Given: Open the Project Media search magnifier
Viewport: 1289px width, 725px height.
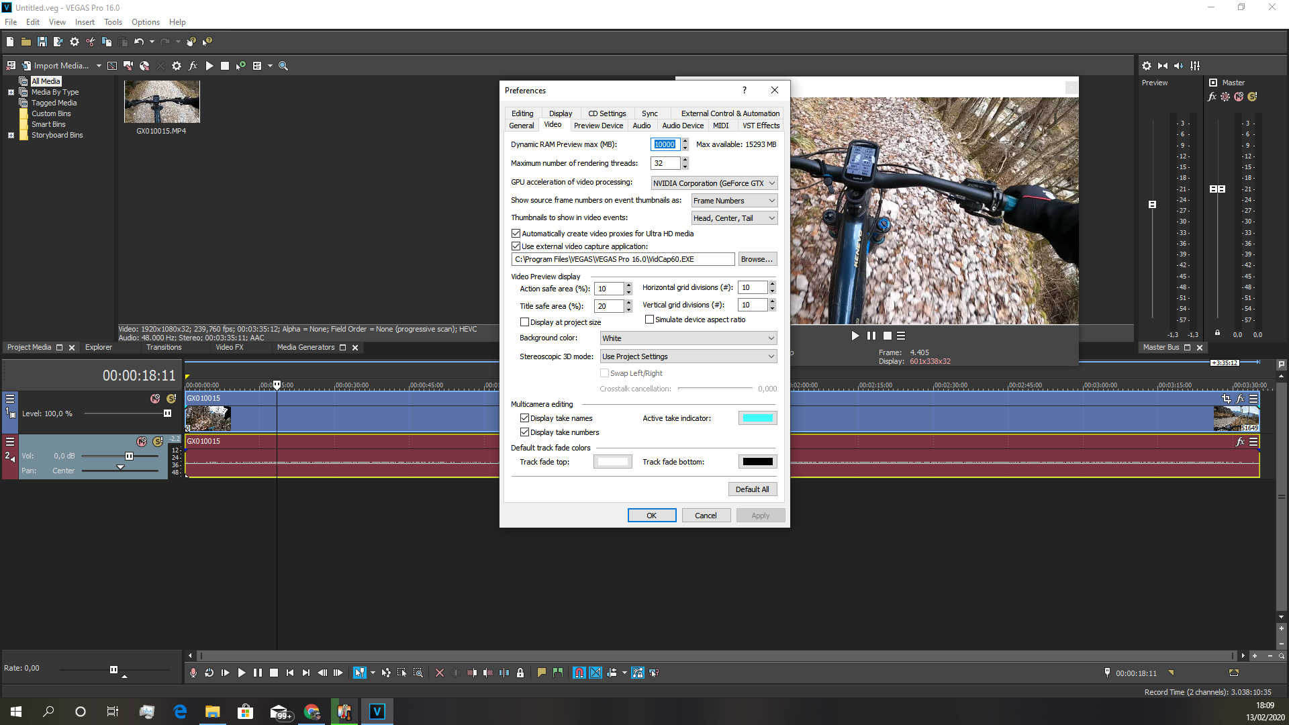Looking at the screenshot, I should 283,66.
